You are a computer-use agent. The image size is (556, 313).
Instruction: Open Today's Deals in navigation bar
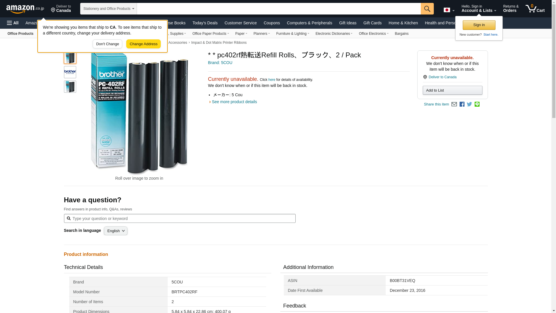[205, 23]
